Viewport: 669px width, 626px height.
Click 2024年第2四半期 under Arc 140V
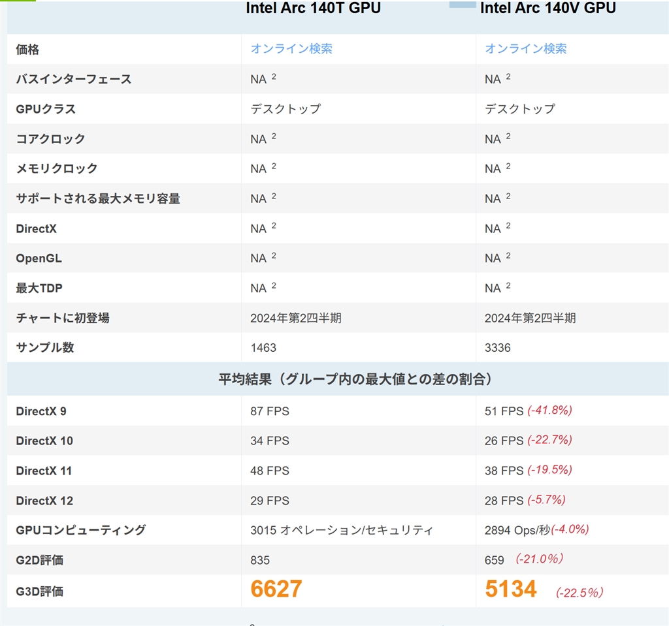530,318
